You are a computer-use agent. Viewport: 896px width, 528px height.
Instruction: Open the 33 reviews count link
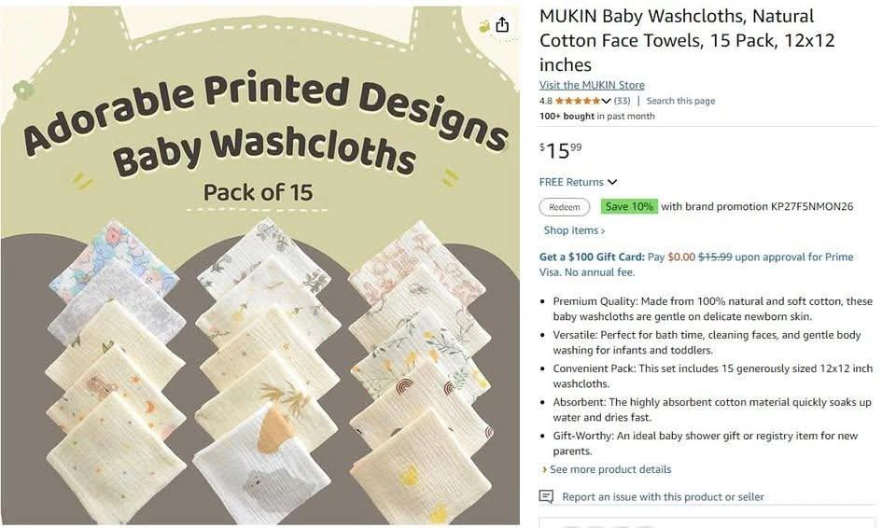pos(622,101)
